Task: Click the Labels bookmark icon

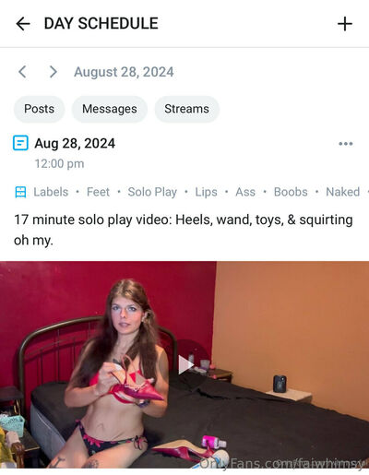Action: [20, 192]
